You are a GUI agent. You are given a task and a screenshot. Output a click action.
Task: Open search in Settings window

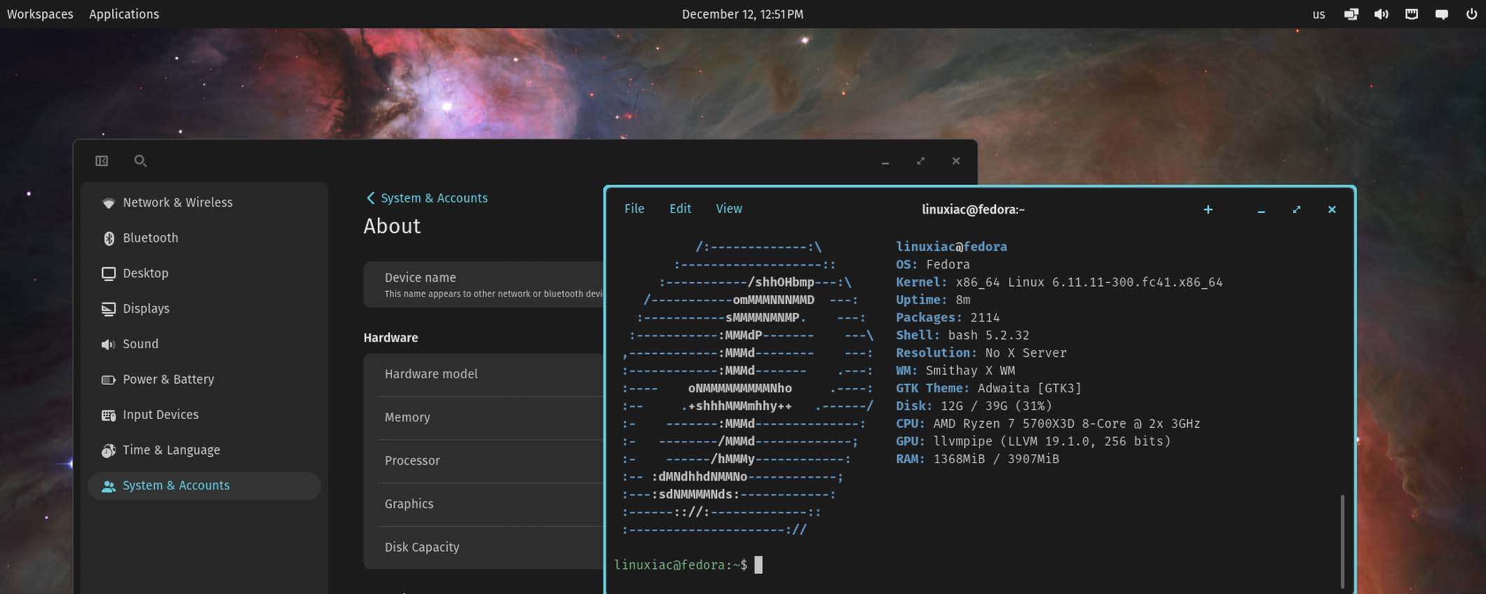(140, 161)
